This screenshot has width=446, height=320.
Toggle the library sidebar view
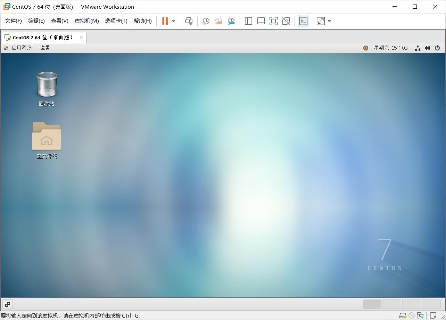[248, 21]
